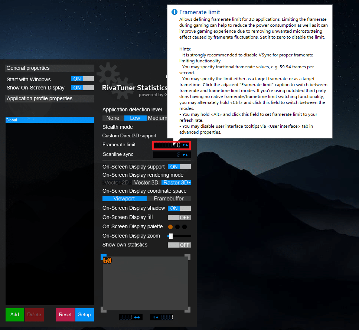Switch coordinate space to Framebuffer
Screen dimensions: 359x330
pyautogui.click(x=169, y=199)
